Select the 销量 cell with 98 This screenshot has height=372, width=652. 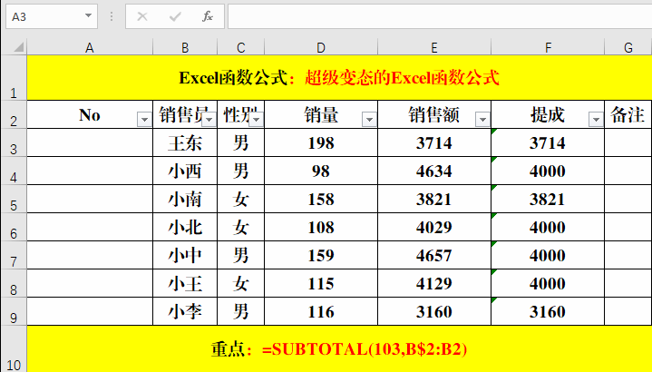[x=321, y=171]
